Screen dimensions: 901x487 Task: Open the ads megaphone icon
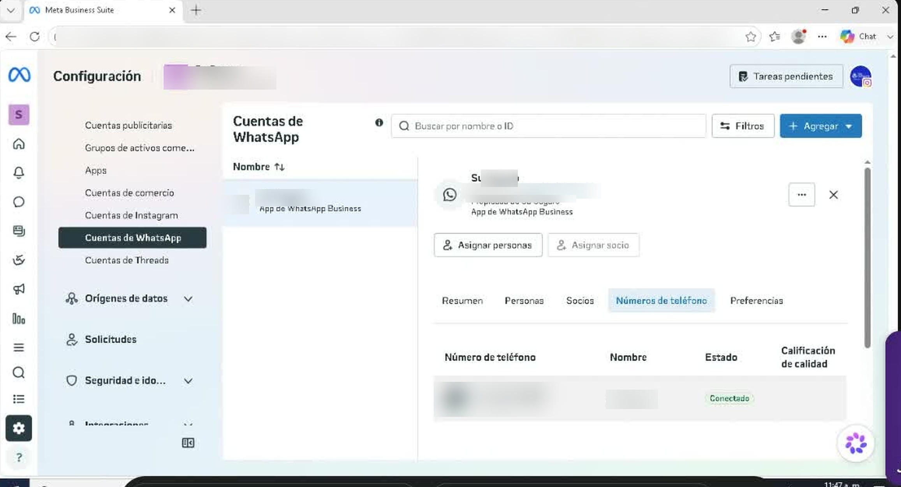coord(19,289)
